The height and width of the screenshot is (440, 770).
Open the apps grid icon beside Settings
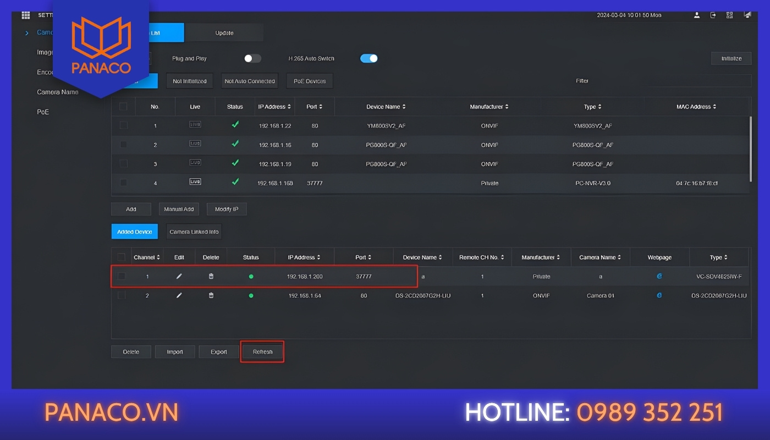tap(26, 15)
